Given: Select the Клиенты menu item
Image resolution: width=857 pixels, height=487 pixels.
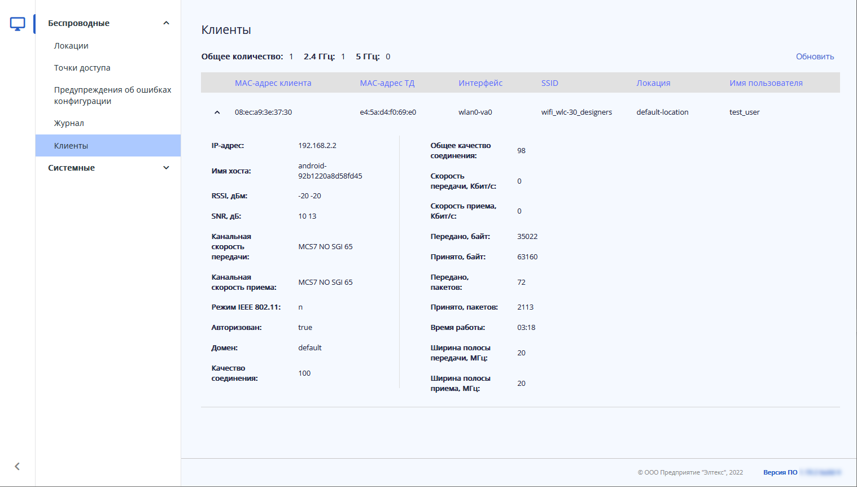Looking at the screenshot, I should click(71, 146).
